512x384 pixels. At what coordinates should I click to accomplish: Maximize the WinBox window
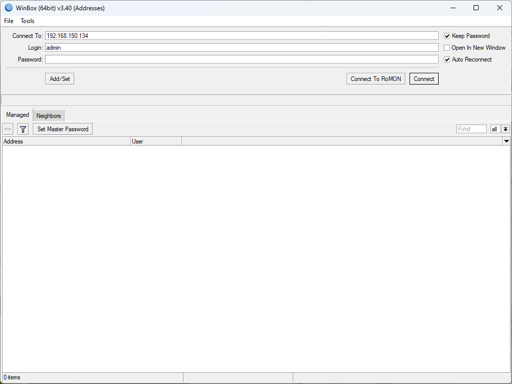(x=476, y=8)
